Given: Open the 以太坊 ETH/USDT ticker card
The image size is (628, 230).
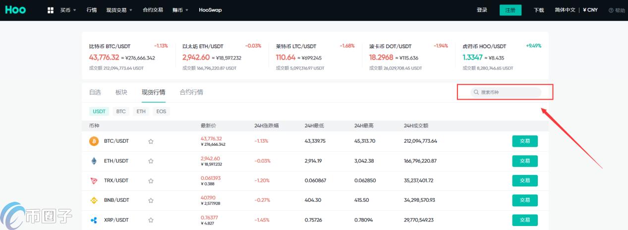Looking at the screenshot, I should tap(222, 57).
